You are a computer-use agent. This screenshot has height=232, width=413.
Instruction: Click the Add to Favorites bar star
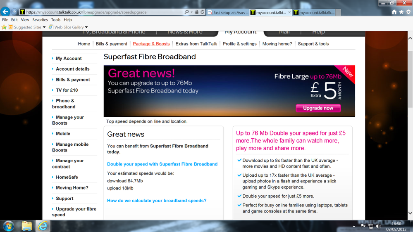pos(4,27)
